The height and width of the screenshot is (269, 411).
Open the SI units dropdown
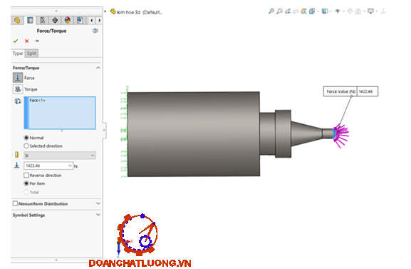[60, 156]
